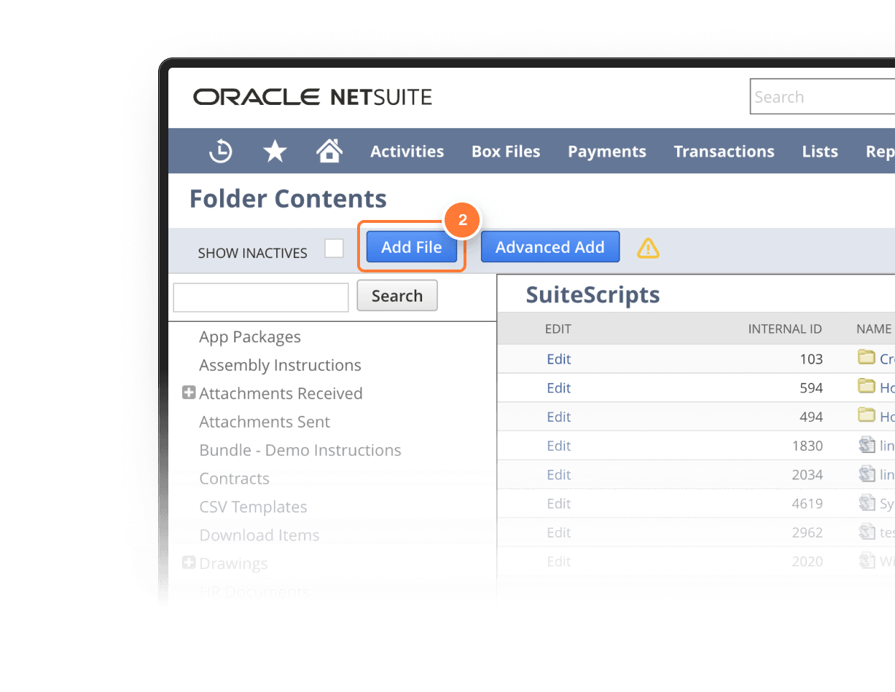
Task: Click the yellow warning triangle icon
Action: click(x=648, y=248)
